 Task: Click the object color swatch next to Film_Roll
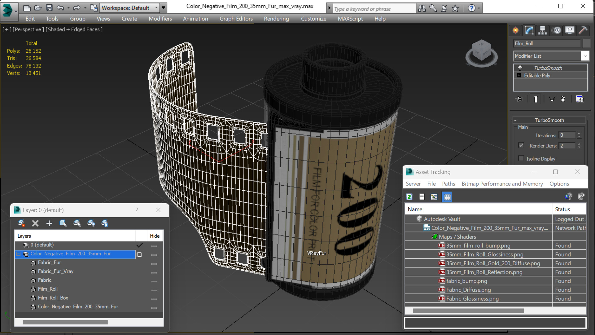(586, 43)
